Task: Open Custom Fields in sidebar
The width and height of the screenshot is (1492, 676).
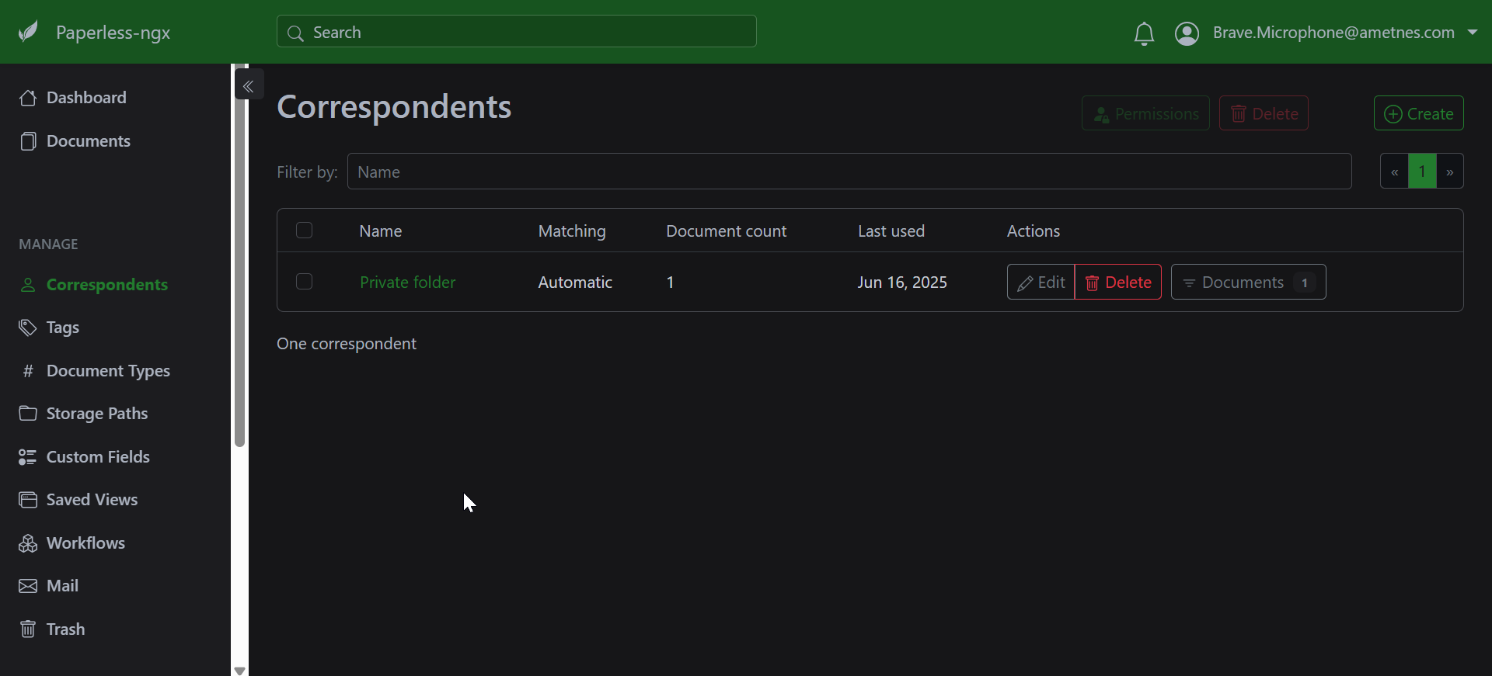Action: [97, 457]
